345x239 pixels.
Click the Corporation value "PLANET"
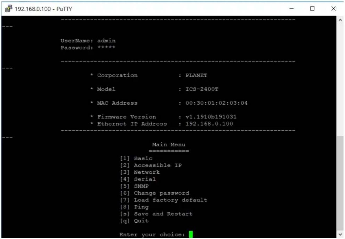tap(196, 75)
